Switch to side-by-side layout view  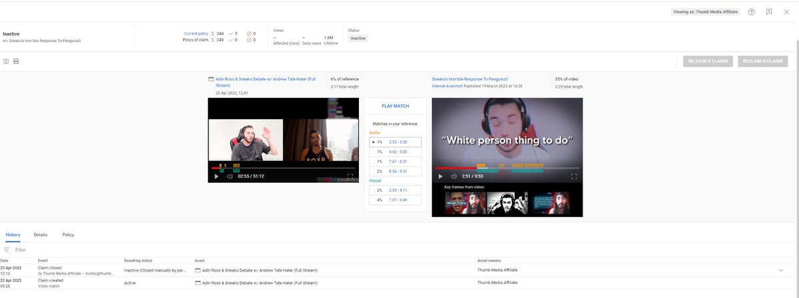click(6, 61)
